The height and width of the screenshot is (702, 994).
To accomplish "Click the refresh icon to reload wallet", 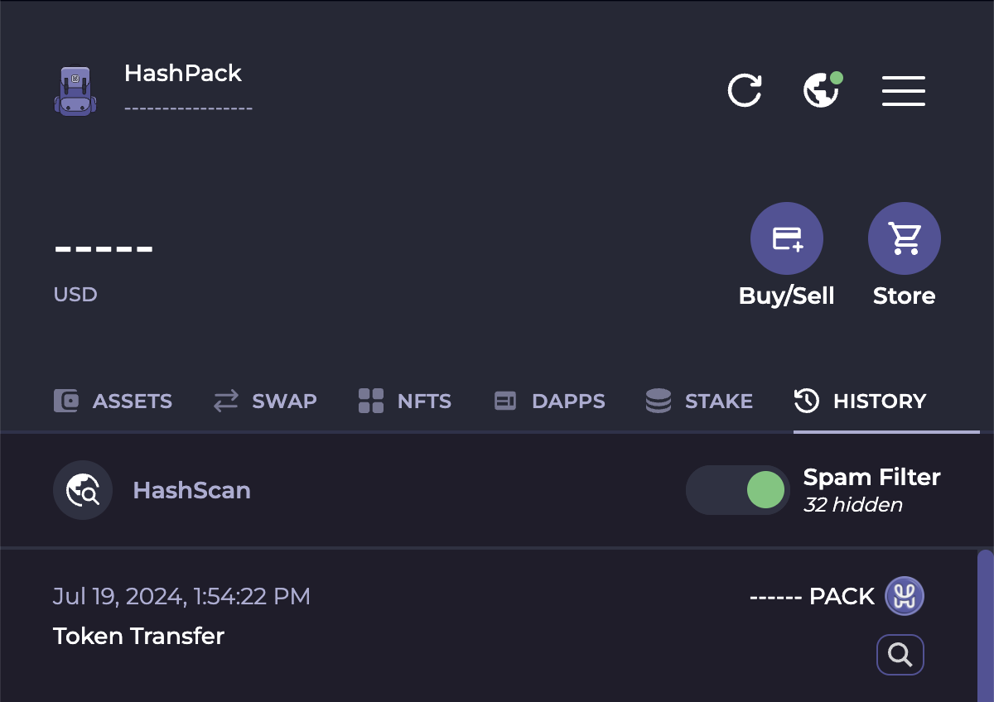I will tap(744, 90).
